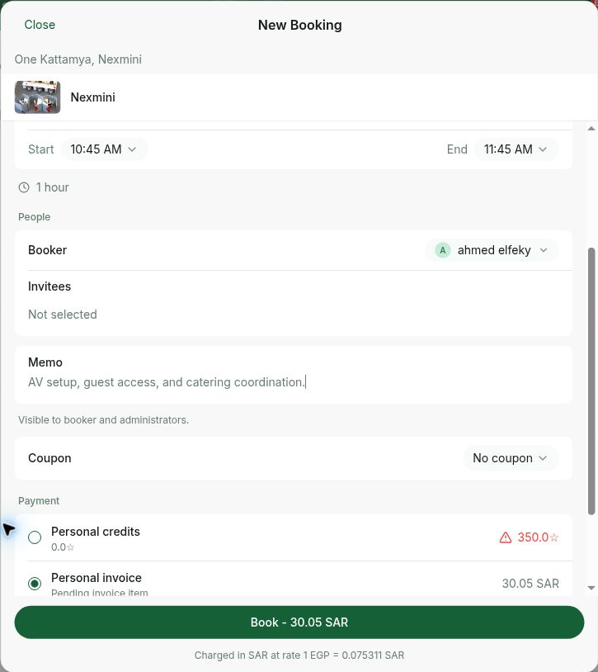Click the scroll up arrow icon
Image resolution: width=598 pixels, height=672 pixels.
click(x=591, y=129)
